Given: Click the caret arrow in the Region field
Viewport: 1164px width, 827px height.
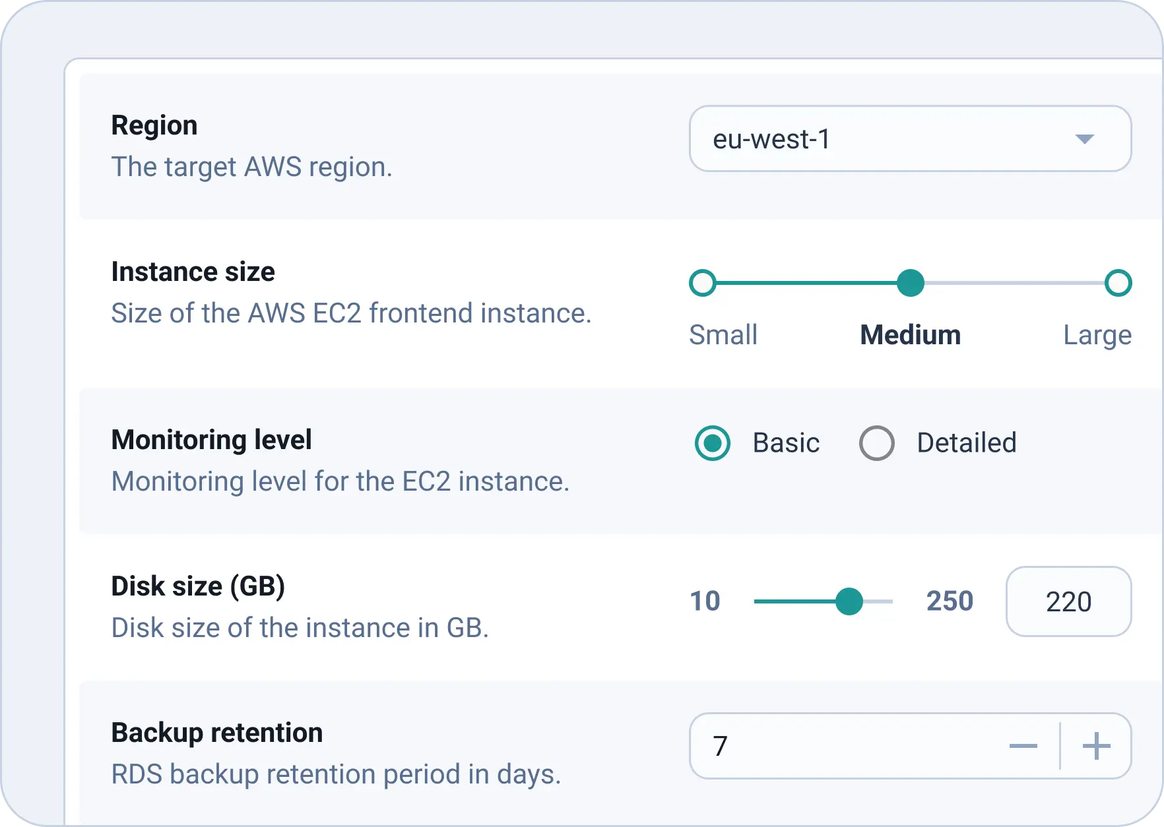Looking at the screenshot, I should coord(1084,139).
